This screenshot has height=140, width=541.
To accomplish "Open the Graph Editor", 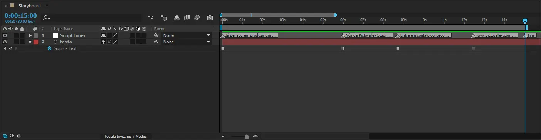I will pos(210,18).
